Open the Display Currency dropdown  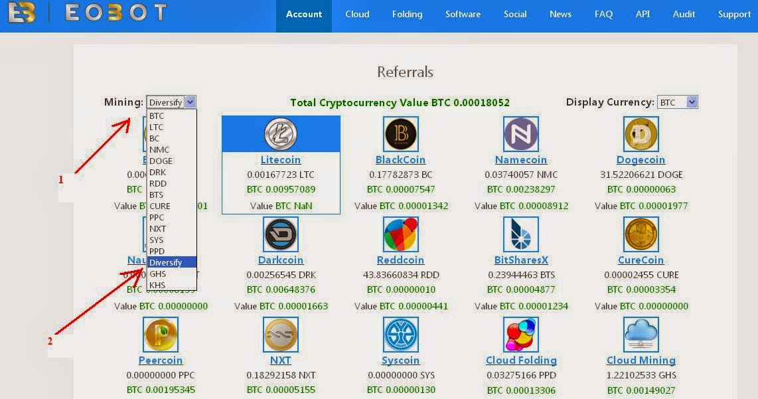[677, 102]
